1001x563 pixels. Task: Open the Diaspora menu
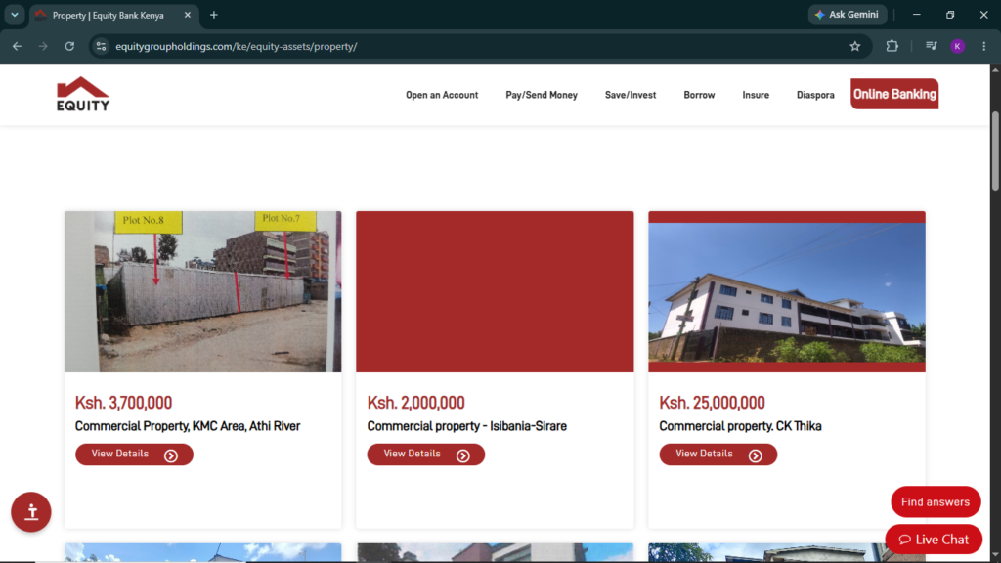tap(815, 95)
